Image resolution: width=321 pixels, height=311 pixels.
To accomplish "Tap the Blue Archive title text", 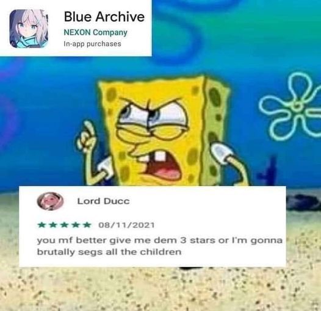I will coord(104,16).
